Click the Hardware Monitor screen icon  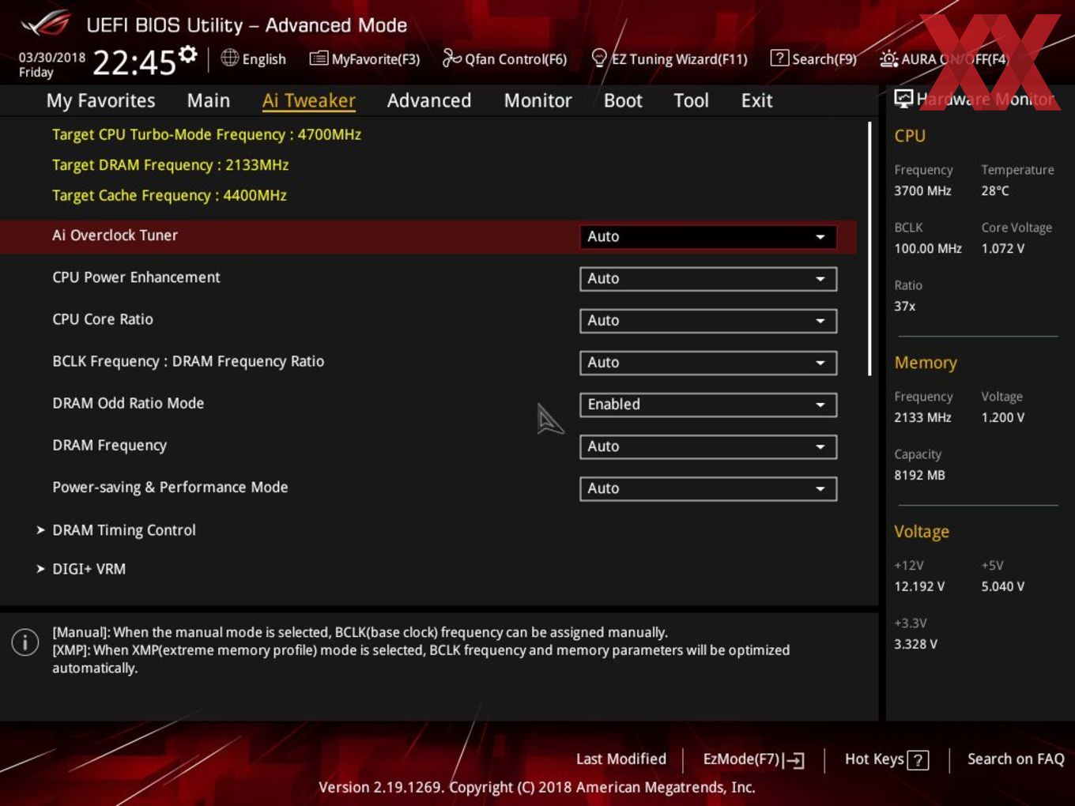(x=903, y=99)
